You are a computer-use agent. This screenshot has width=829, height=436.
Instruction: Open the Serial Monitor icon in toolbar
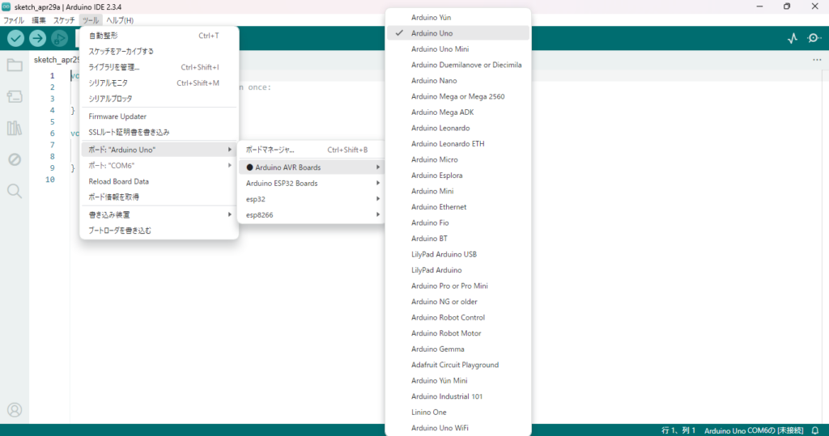pyautogui.click(x=814, y=38)
